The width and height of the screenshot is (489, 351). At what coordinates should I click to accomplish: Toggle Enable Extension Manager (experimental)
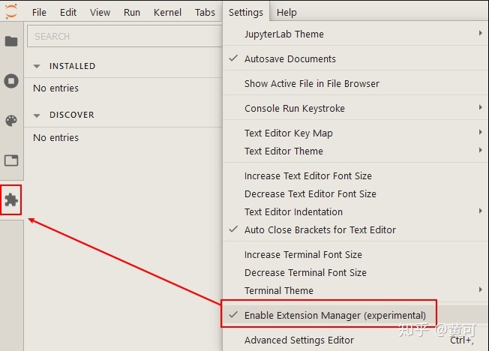[x=355, y=315]
